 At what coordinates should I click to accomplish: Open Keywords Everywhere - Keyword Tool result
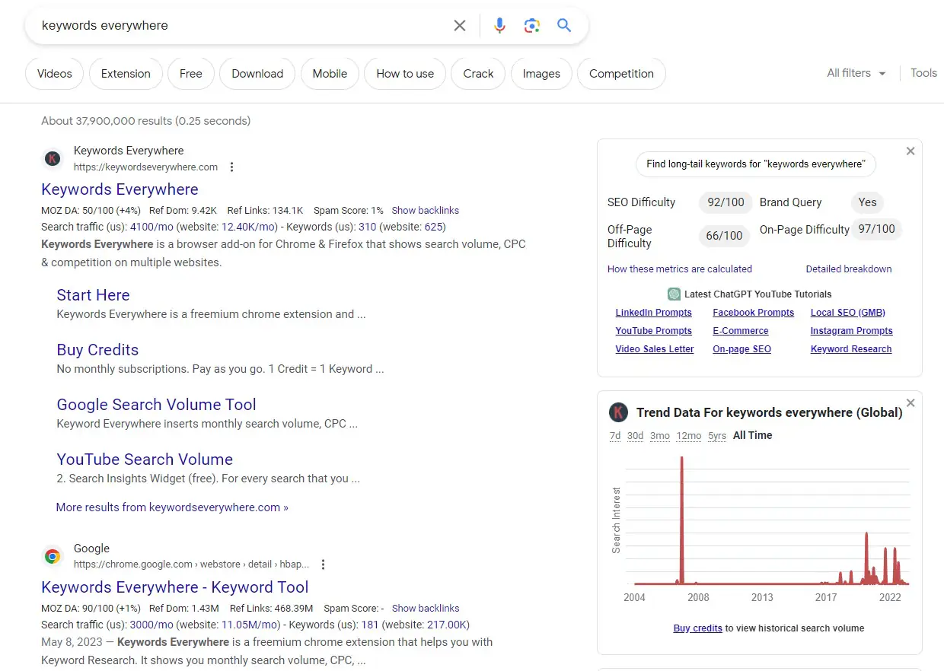[x=175, y=587]
